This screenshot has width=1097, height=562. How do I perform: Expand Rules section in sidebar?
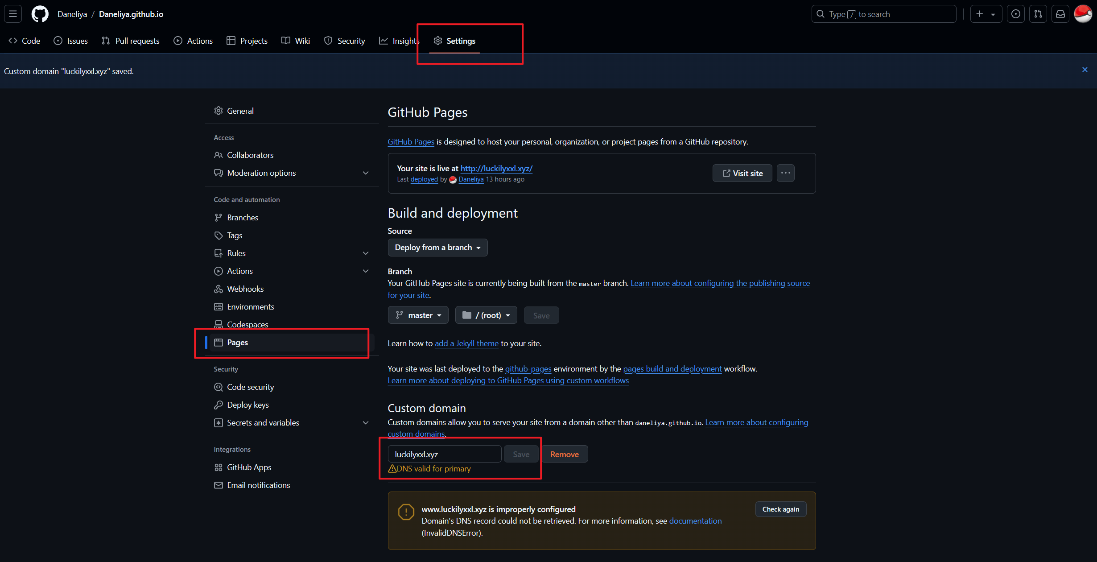(292, 253)
